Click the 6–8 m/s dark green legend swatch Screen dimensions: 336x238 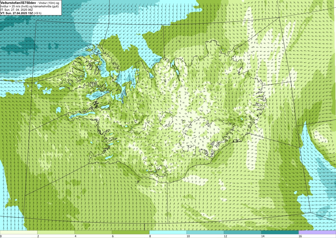coord(130,232)
